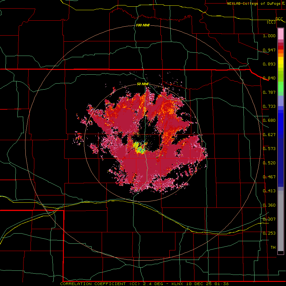This screenshot has height=286, width=286.
Task: Click the 0.787 scale value
Action: click(x=269, y=92)
